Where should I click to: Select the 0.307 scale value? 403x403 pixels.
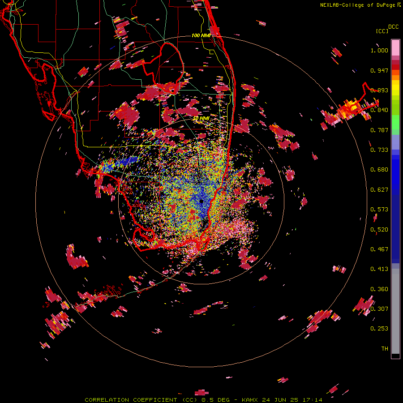[379, 309]
